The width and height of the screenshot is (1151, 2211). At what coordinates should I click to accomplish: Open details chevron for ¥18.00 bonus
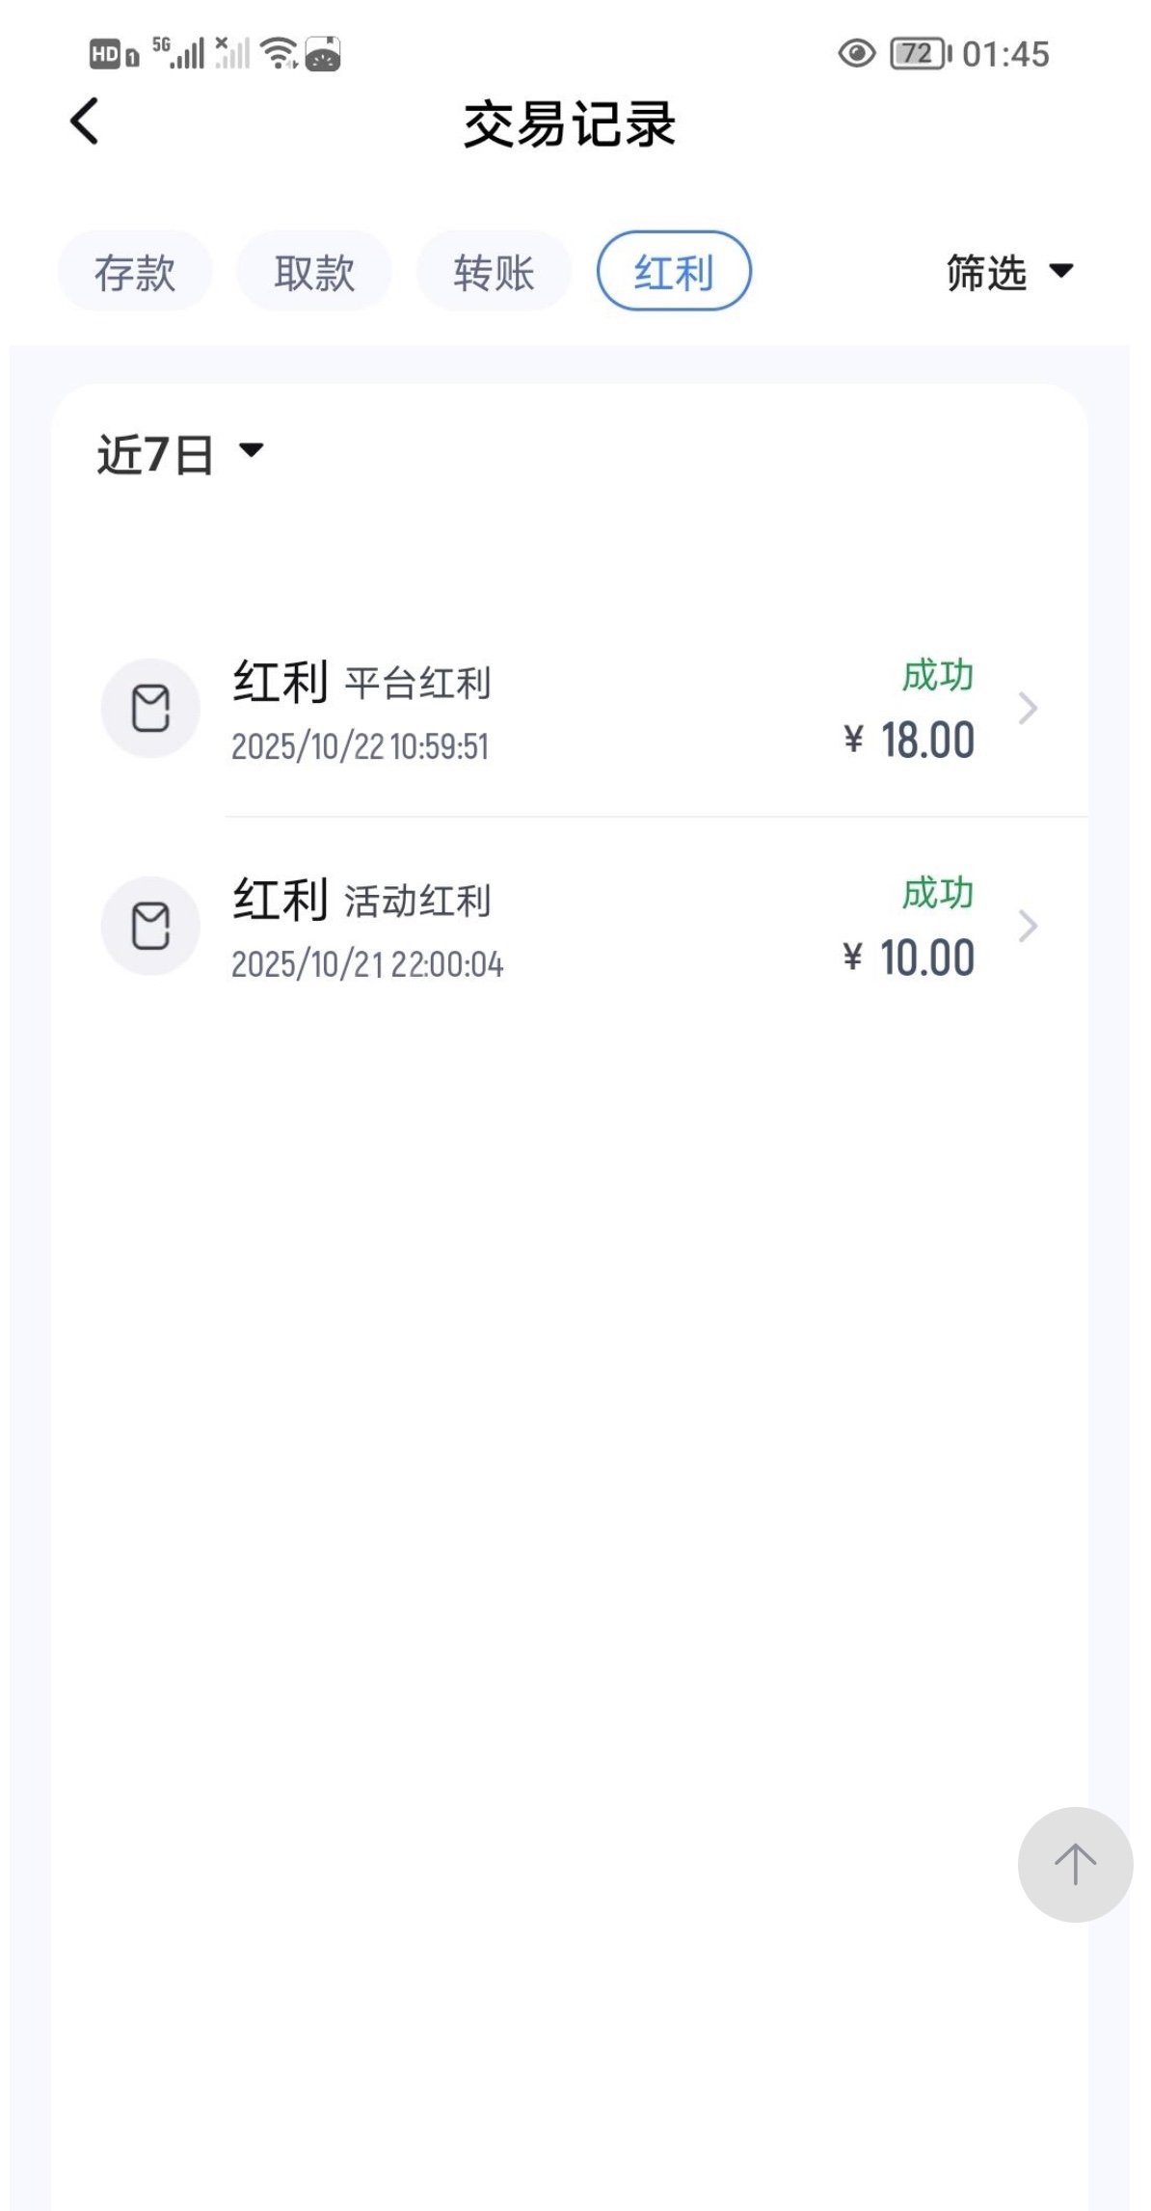(1028, 709)
